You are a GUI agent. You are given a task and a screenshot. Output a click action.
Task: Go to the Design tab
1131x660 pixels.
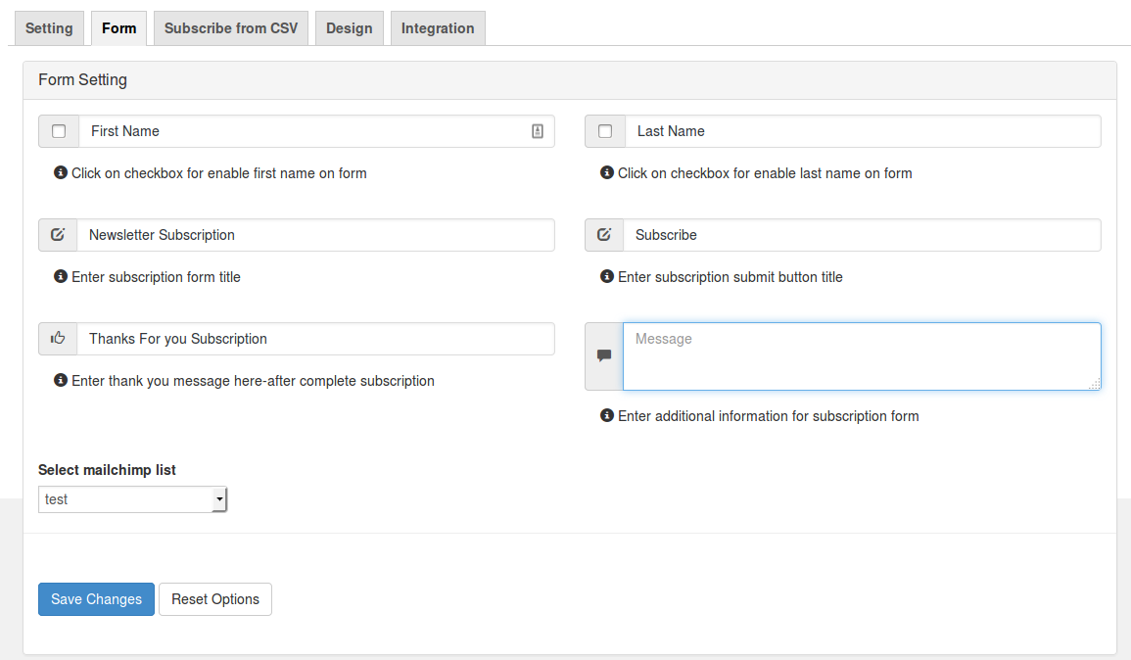pos(350,28)
